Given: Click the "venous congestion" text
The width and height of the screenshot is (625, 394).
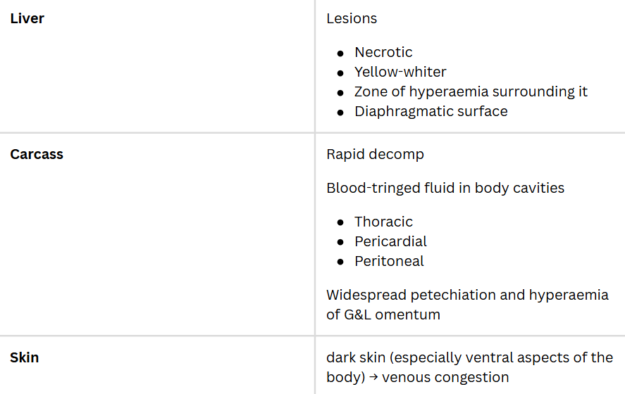Looking at the screenshot, I should (x=445, y=377).
